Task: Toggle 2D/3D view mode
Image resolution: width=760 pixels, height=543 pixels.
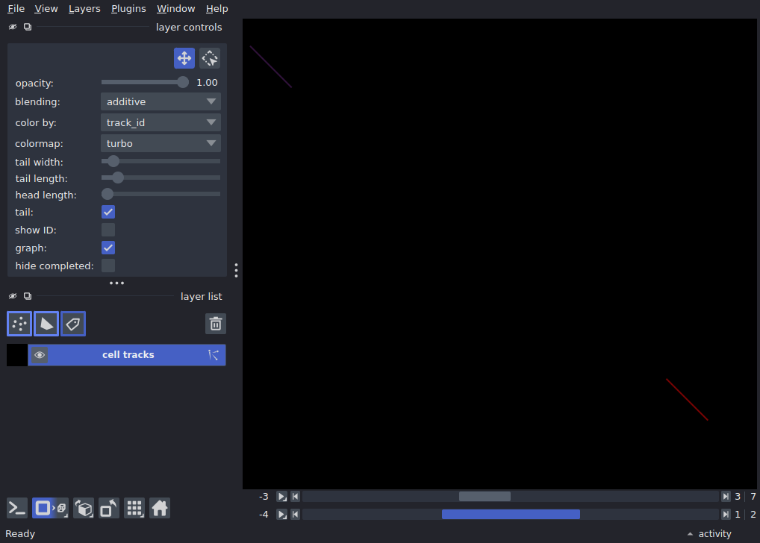Action: pos(51,508)
